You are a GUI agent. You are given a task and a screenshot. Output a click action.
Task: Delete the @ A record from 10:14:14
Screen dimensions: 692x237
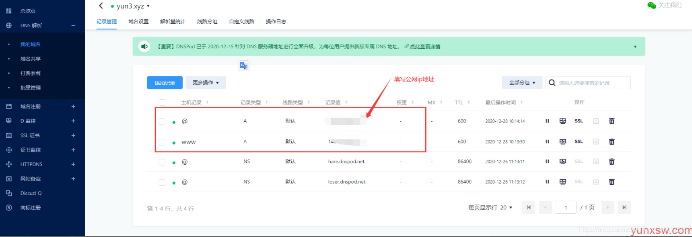point(612,121)
